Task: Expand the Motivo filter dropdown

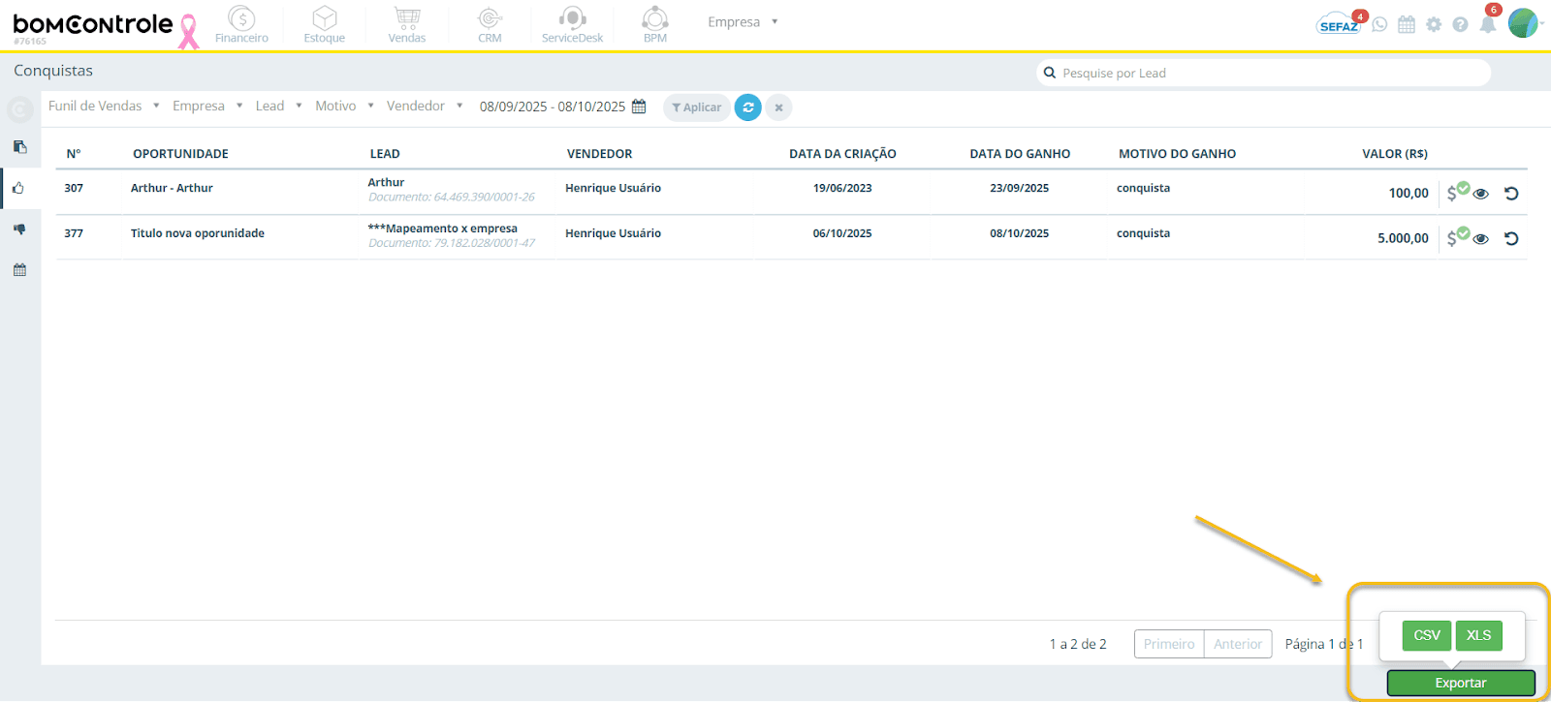Action: (x=344, y=106)
